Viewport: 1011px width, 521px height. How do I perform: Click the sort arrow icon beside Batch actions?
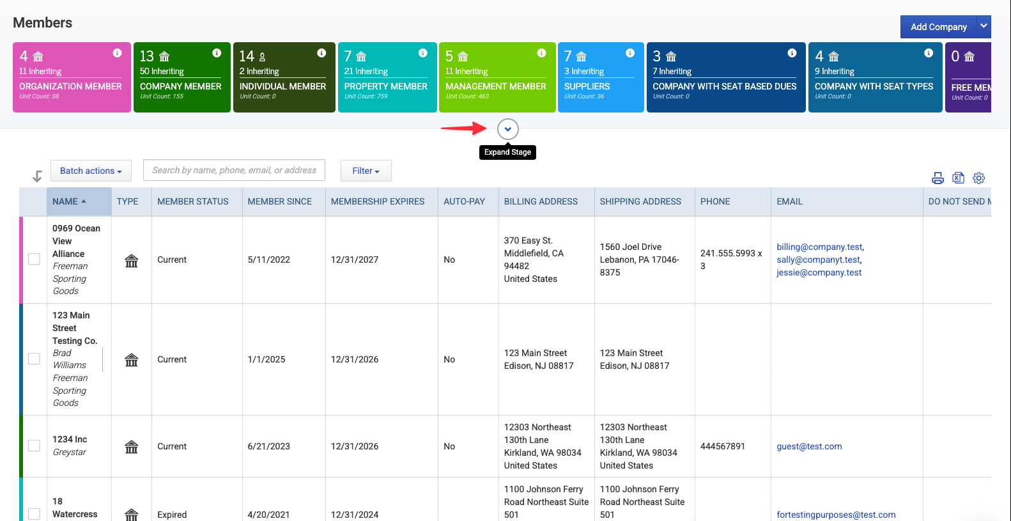[x=37, y=176]
